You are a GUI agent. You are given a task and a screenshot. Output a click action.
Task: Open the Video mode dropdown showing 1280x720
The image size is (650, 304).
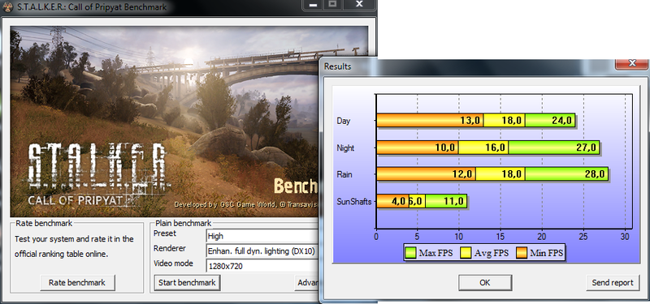click(x=262, y=266)
